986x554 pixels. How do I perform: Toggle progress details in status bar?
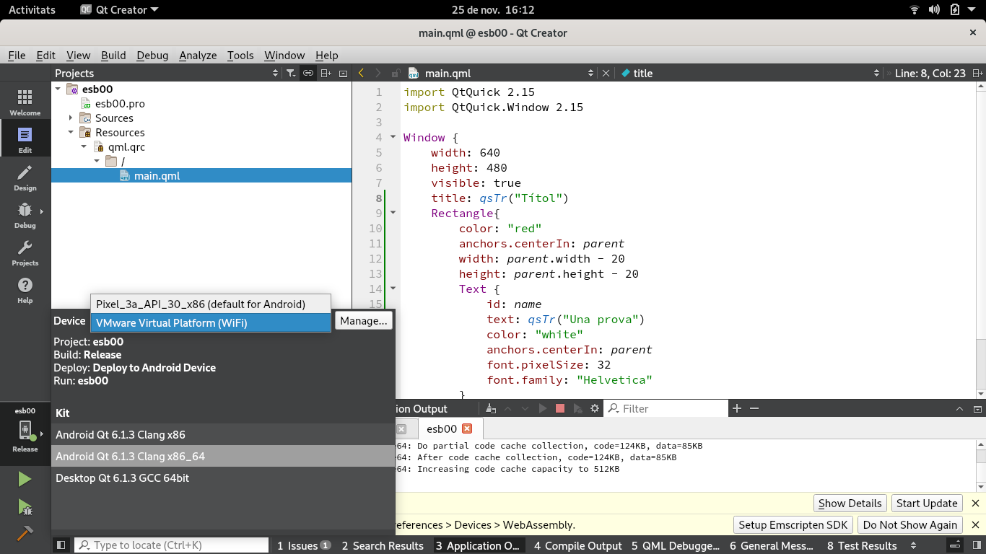pyautogui.click(x=955, y=545)
